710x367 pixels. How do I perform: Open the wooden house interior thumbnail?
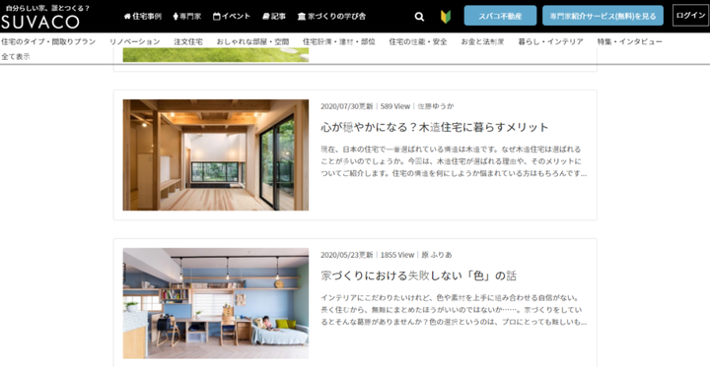(216, 155)
